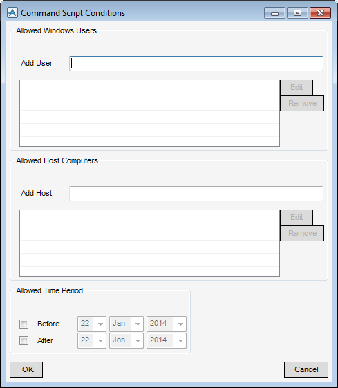Click Edit button for Allowed Windows Users
Image resolution: width=338 pixels, height=388 pixels.
click(297, 87)
